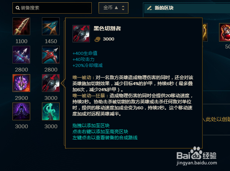The width and height of the screenshot is (230, 171).
Task: Click the Black Cleaver tooltip large icon
Action: [81, 34]
